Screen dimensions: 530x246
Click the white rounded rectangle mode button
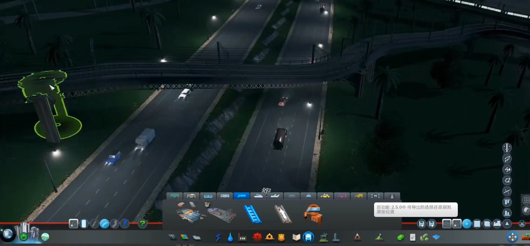tap(84, 223)
